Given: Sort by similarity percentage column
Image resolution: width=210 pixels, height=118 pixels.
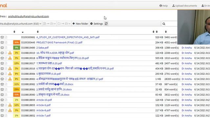Looking at the screenshot, I should click(x=14, y=32).
